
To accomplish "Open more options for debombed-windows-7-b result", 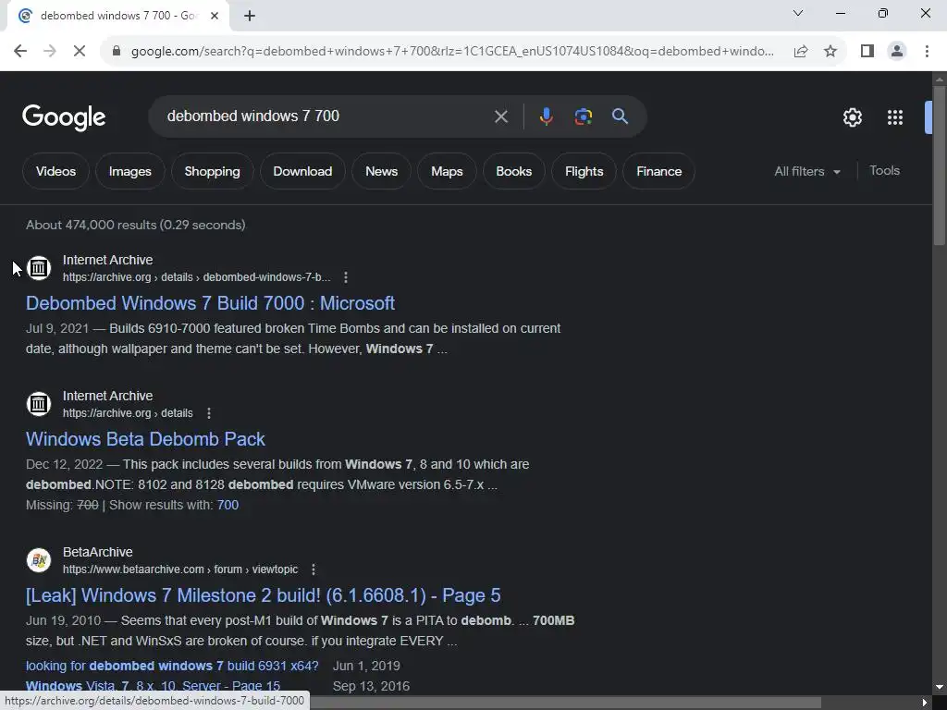I will pos(346,277).
